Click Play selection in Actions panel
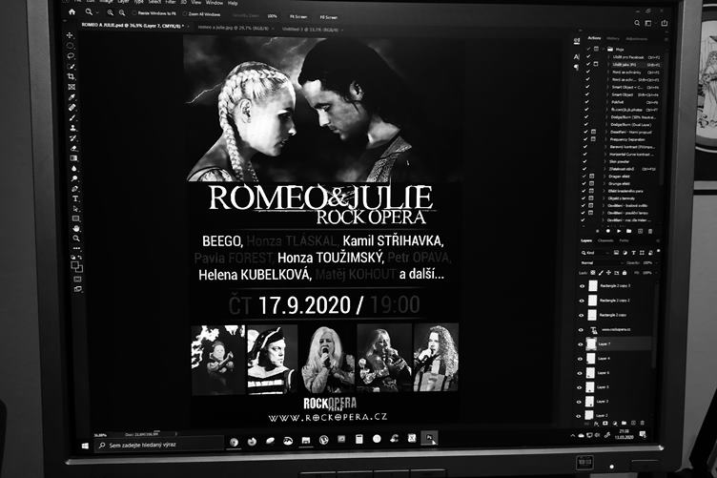The height and width of the screenshot is (478, 717). pos(618,232)
